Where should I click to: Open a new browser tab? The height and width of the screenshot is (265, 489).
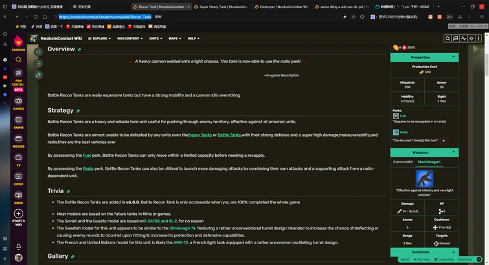(438, 6)
